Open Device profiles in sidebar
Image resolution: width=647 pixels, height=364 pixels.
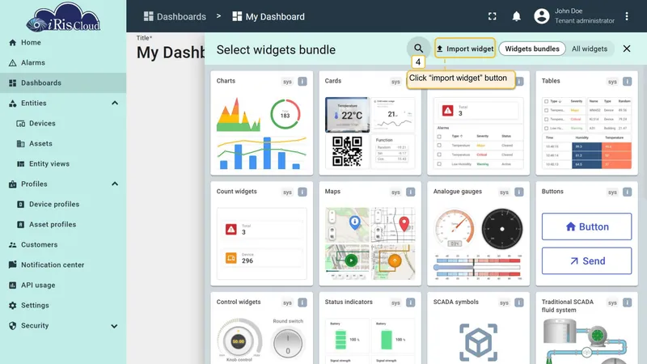coord(63,205)
